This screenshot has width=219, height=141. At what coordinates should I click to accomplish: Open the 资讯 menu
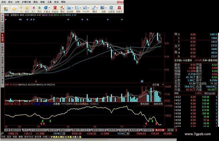pos(56,2)
